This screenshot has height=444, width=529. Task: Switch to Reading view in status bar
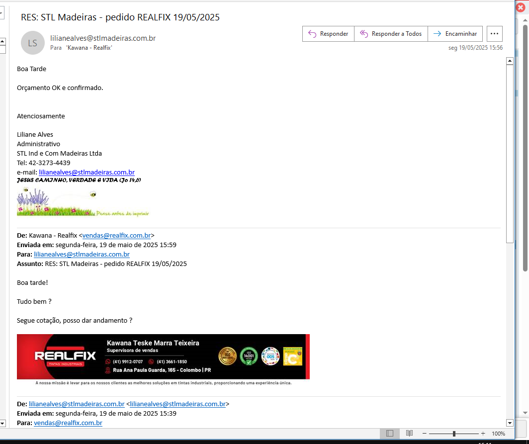pyautogui.click(x=409, y=434)
